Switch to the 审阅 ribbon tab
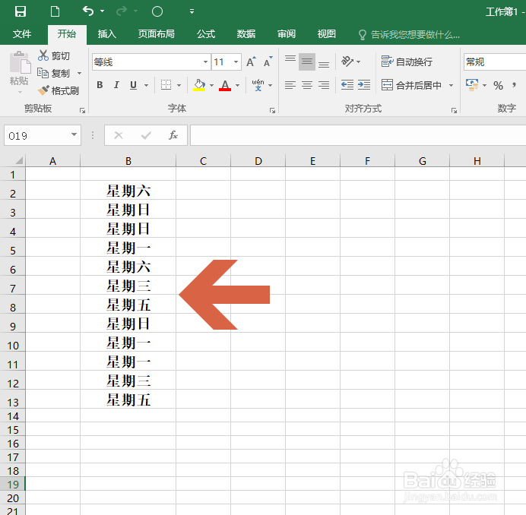The image size is (526, 515). point(287,34)
